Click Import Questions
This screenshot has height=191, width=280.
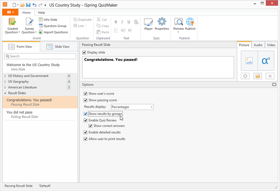coord(54,32)
